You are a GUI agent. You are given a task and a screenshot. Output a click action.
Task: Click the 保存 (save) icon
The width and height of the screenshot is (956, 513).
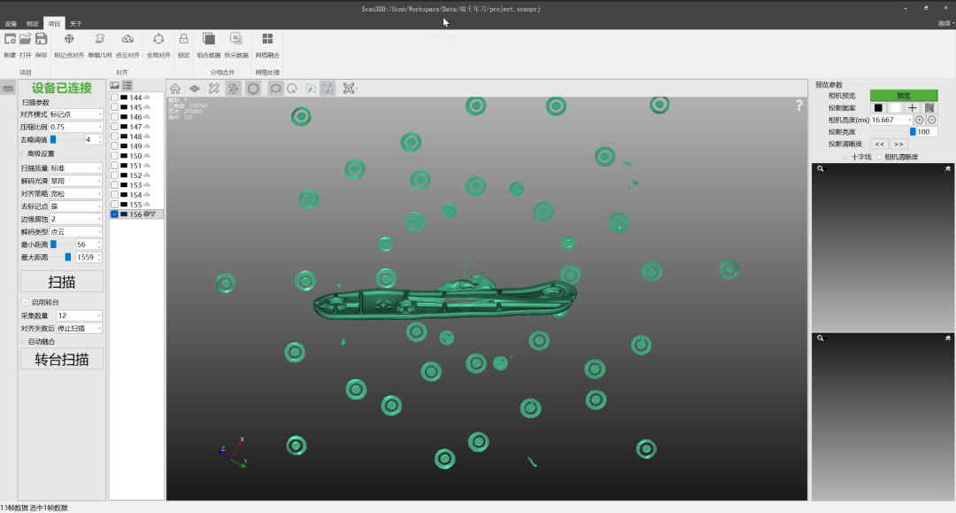coord(41,40)
